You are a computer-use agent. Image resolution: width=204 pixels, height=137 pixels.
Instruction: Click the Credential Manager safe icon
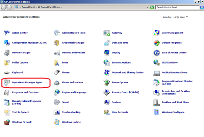coord(57,43)
